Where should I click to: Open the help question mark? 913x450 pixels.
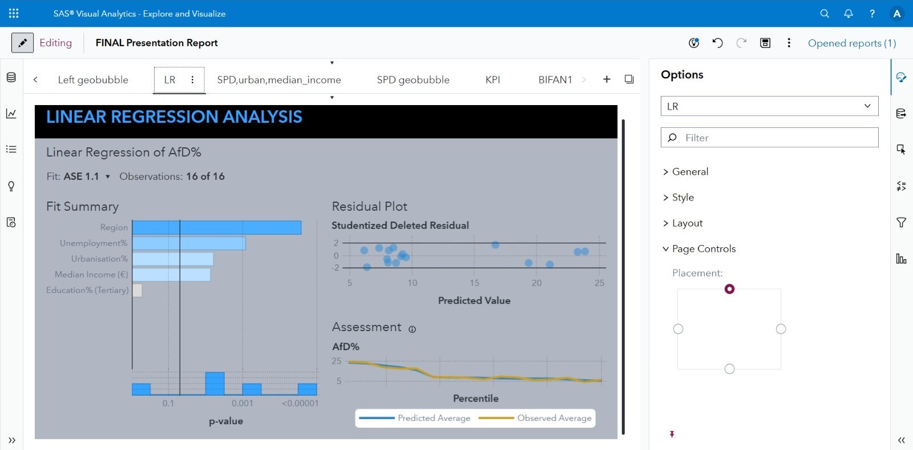[872, 14]
